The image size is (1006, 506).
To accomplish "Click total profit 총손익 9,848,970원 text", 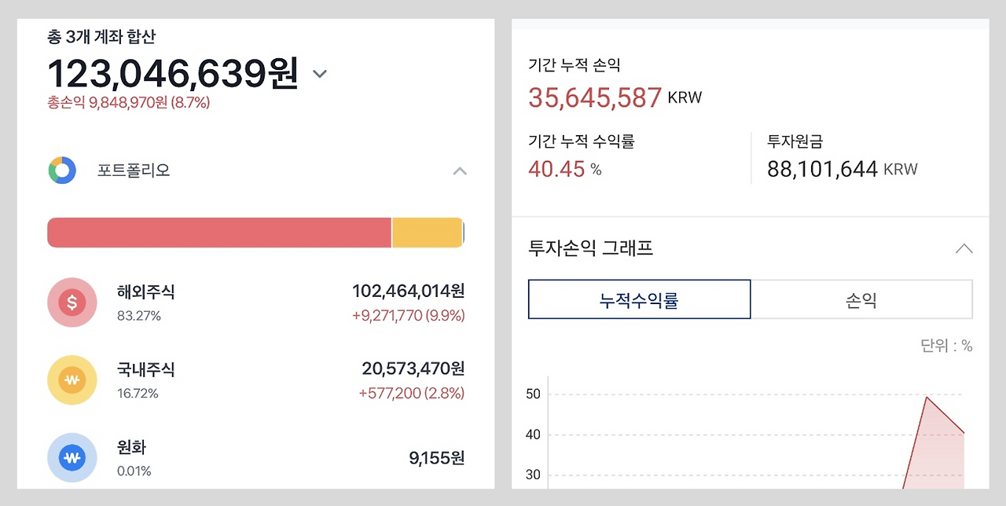I will point(128,102).
